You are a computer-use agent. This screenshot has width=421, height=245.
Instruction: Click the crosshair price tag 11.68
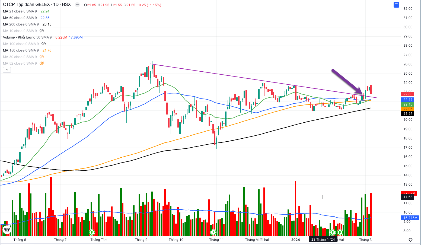(408, 197)
